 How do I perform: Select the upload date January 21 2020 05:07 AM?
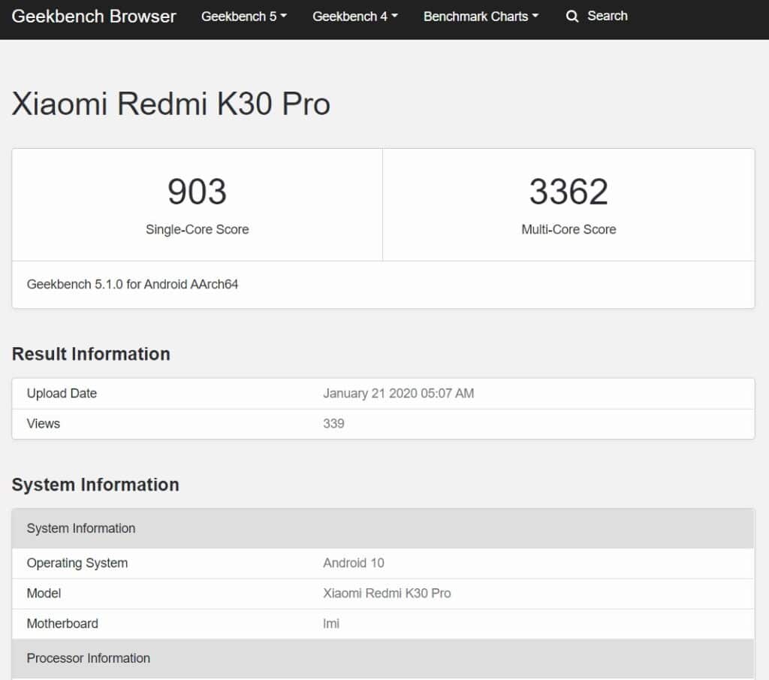(x=398, y=394)
